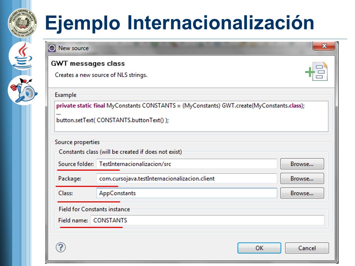The height and width of the screenshot is (266, 355).
Task: Click the 'Package:' label
Action: (70, 179)
